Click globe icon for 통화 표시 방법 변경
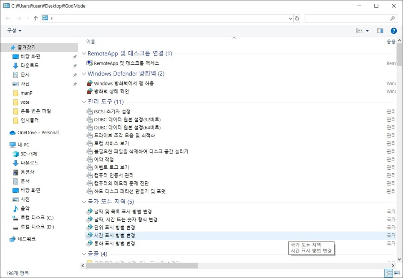Image resolution: width=403 pixels, height=278 pixels. coord(89,243)
